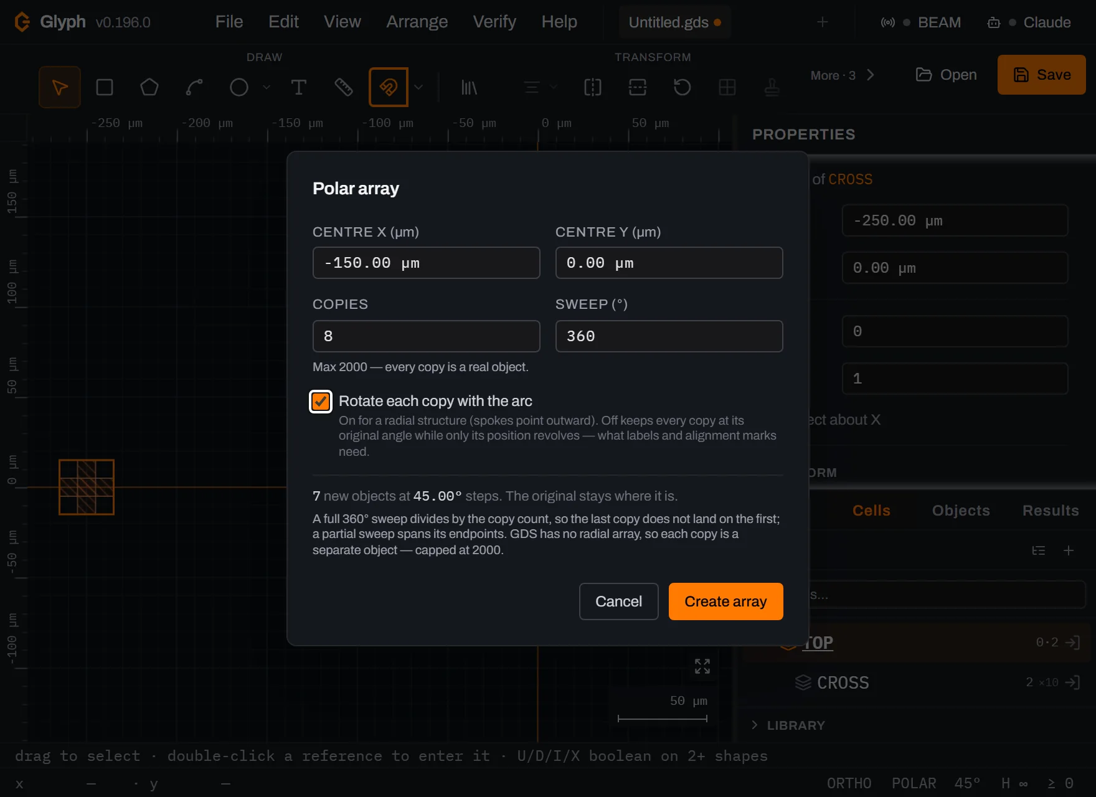Expand More · 3 toolbar overflow

[843, 75]
